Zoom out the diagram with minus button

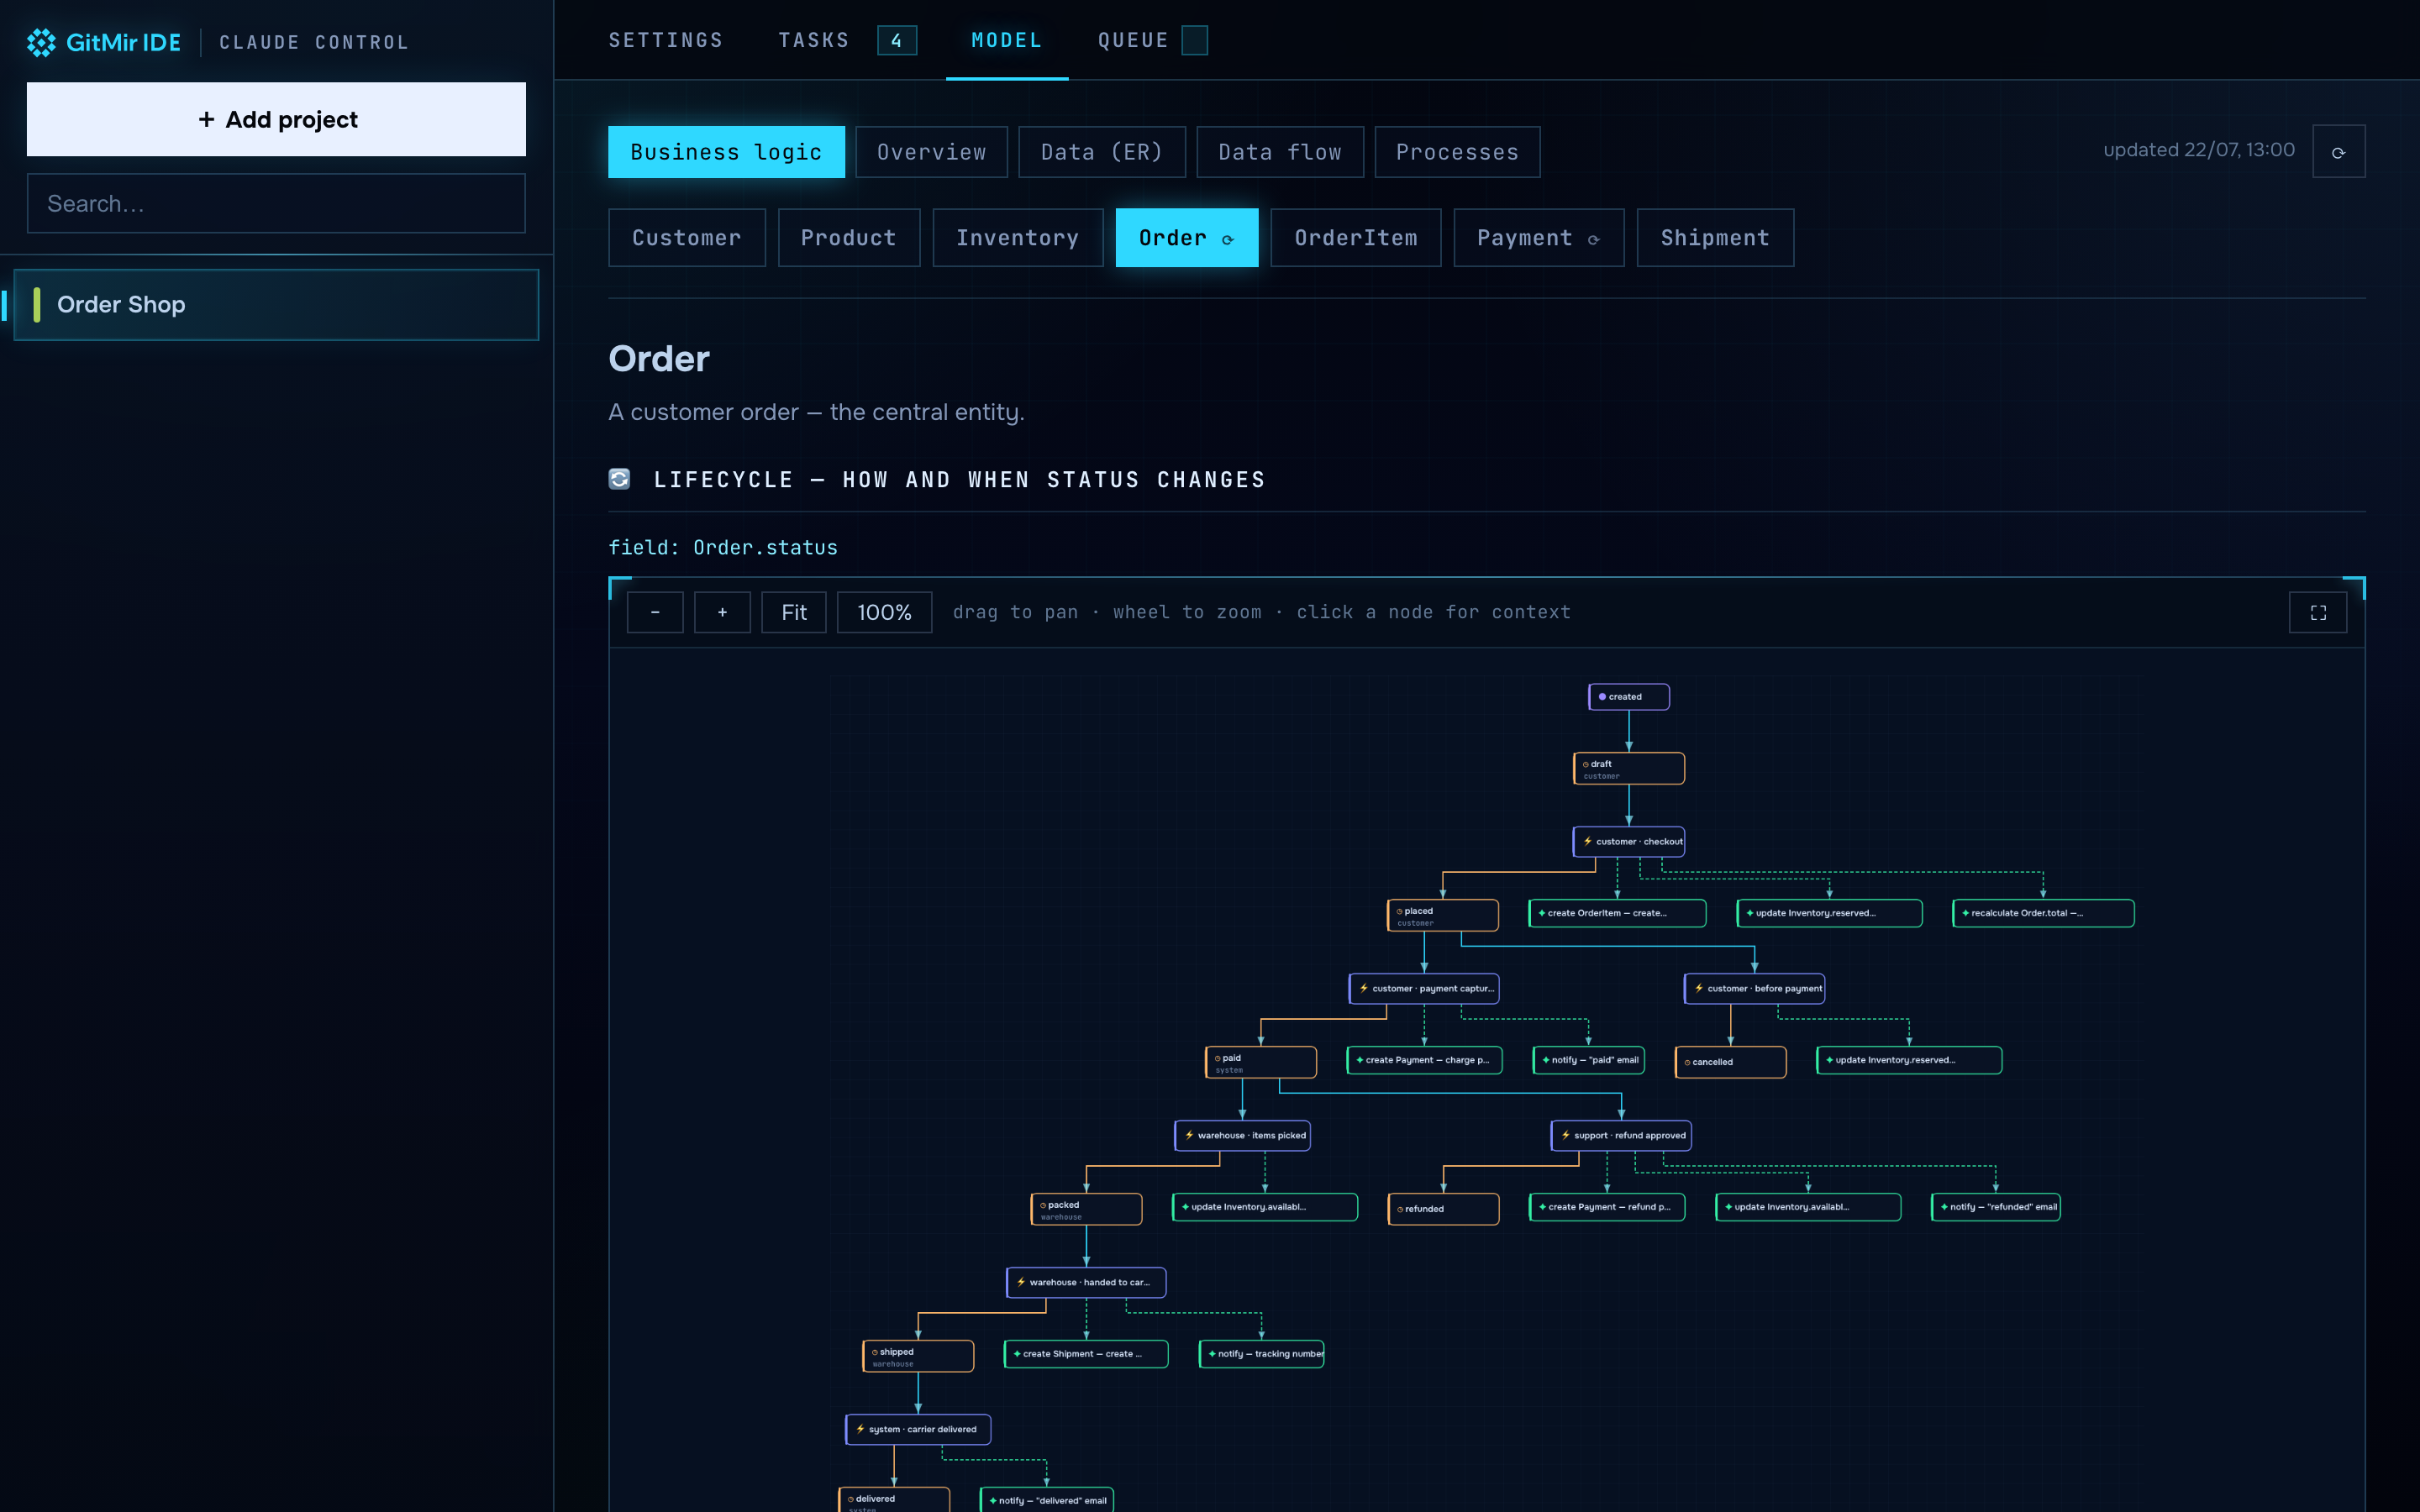coord(655,612)
